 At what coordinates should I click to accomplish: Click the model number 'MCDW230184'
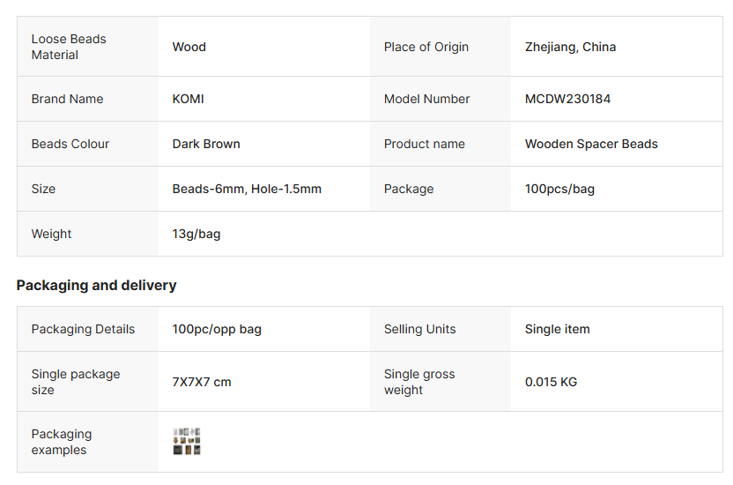click(567, 99)
